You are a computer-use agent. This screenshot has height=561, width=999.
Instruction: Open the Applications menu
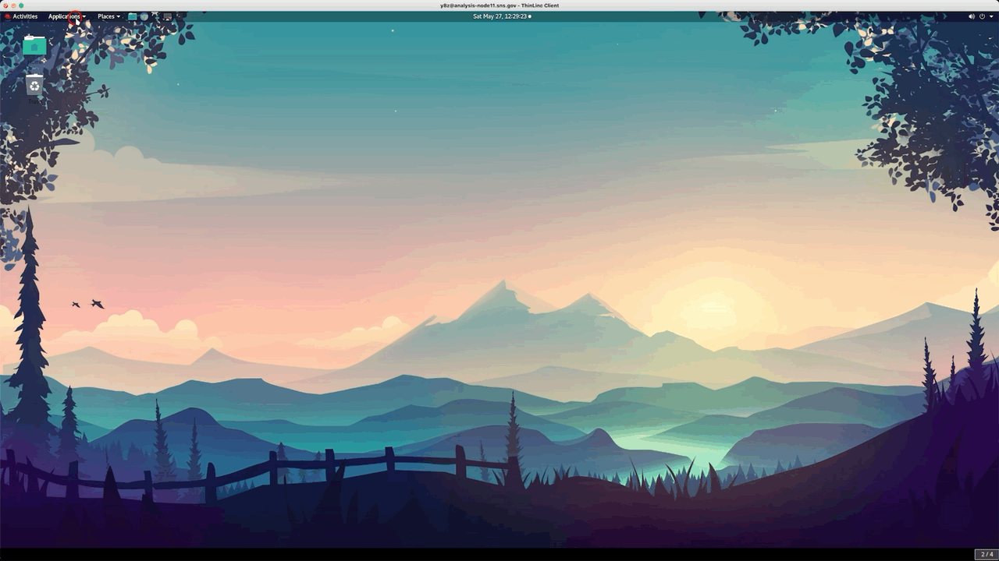64,16
